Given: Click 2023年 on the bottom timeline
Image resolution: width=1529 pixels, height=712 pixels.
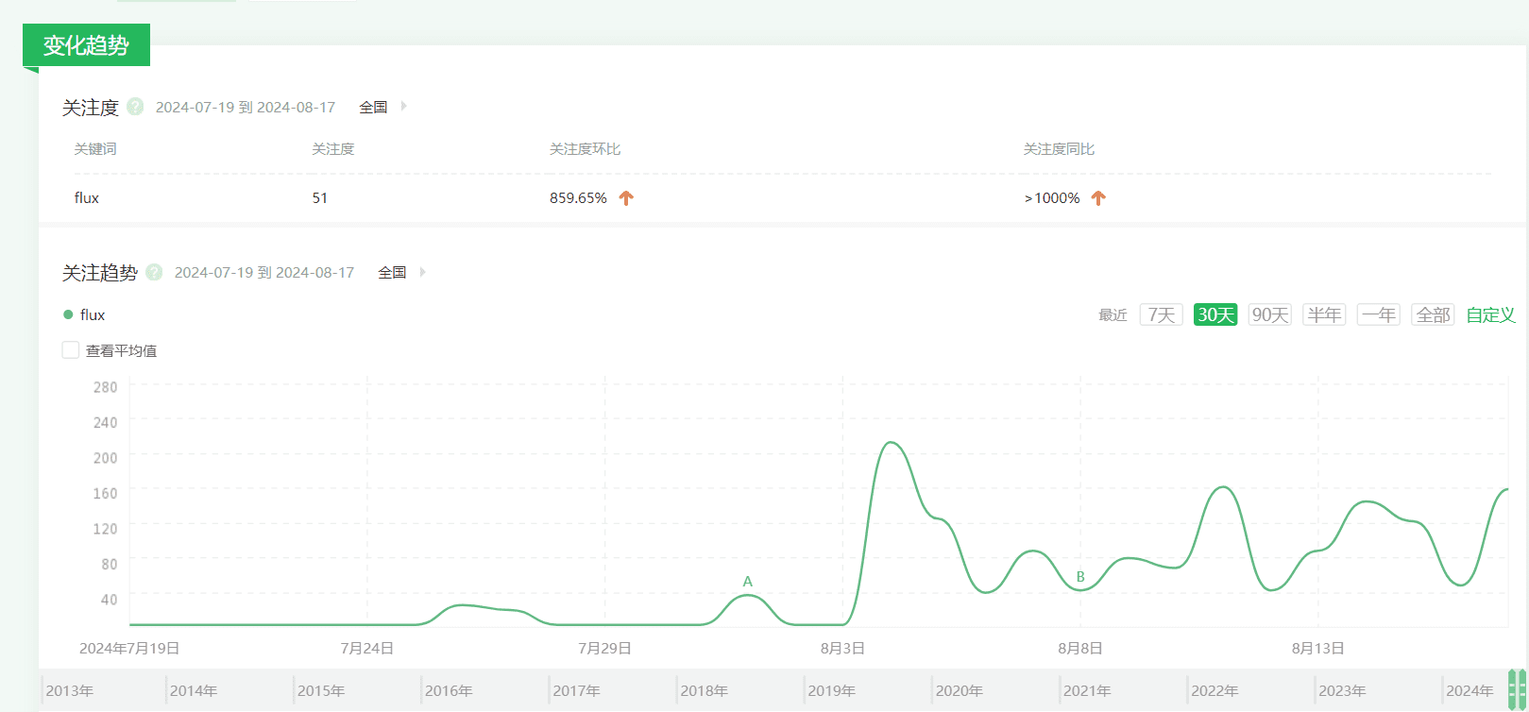Looking at the screenshot, I should pos(1342,691).
